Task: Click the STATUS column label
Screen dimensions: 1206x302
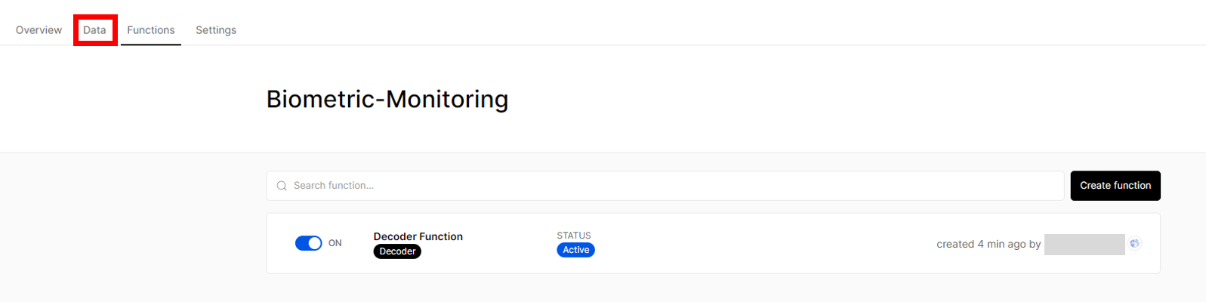Action: 574,236
